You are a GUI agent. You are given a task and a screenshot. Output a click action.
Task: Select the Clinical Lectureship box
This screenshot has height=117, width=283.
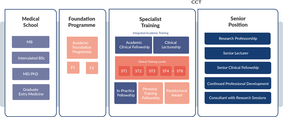click(171, 45)
